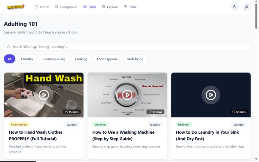The width and height of the screenshot is (259, 162).
Task: Click 'Detailed guide on hand washing clothes' description
Action: [38, 149]
